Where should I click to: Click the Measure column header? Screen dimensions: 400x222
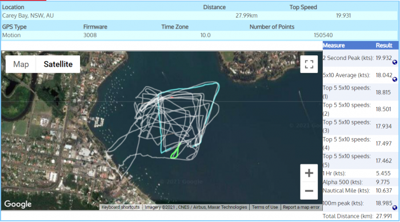334,45
